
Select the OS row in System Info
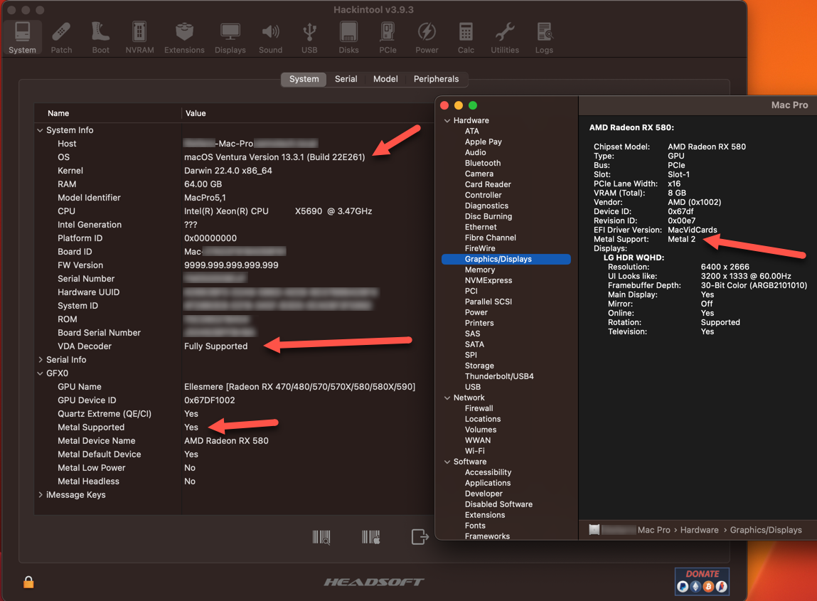[235, 157]
